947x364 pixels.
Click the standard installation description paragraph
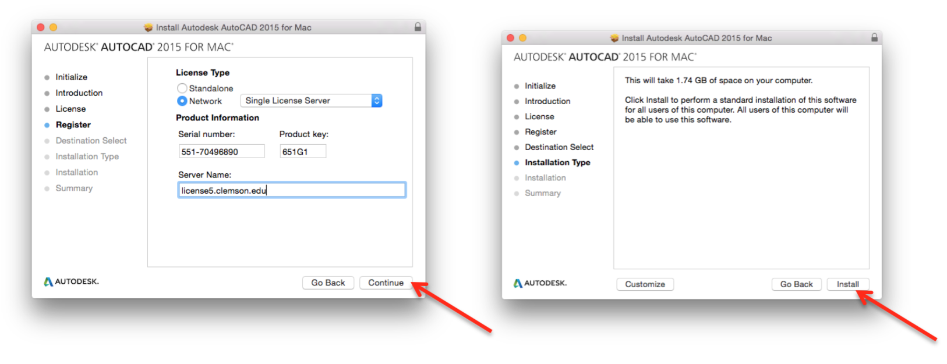pos(741,110)
